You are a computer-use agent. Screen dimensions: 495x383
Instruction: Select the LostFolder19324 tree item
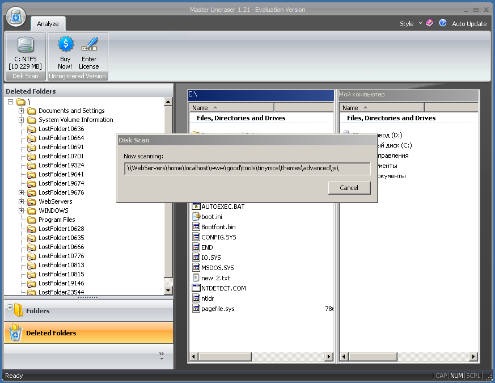[x=61, y=165]
